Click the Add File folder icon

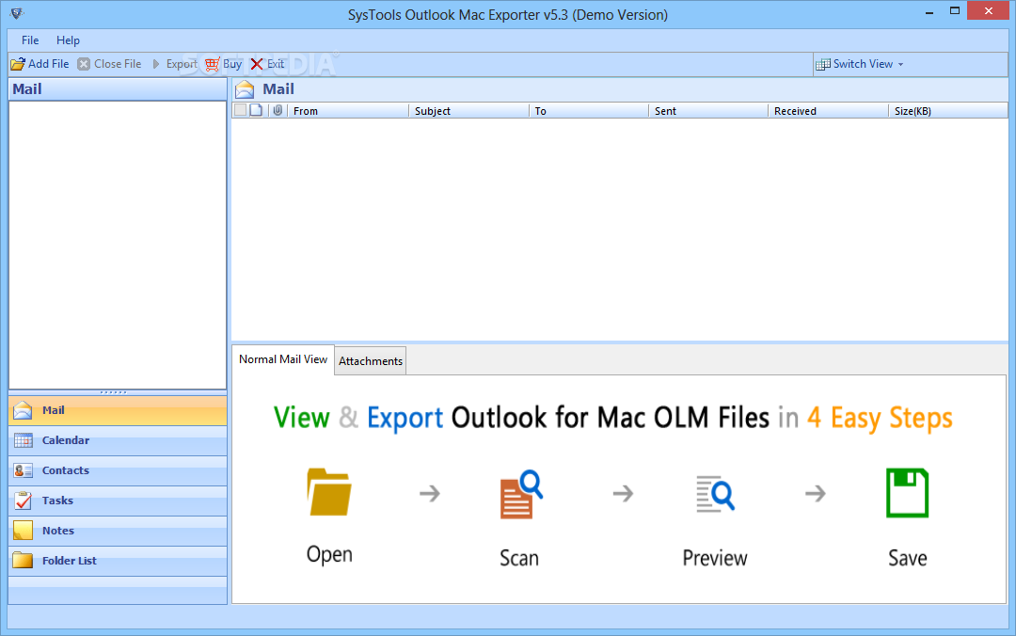pos(18,64)
